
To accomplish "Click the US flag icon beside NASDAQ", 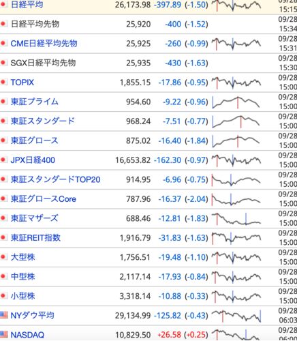I will (3, 334).
